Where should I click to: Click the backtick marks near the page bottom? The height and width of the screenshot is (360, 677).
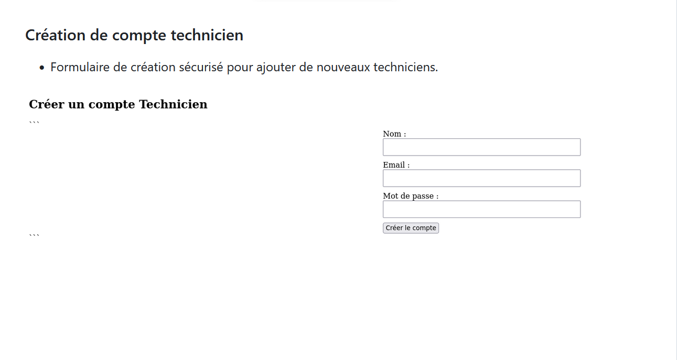point(33,234)
